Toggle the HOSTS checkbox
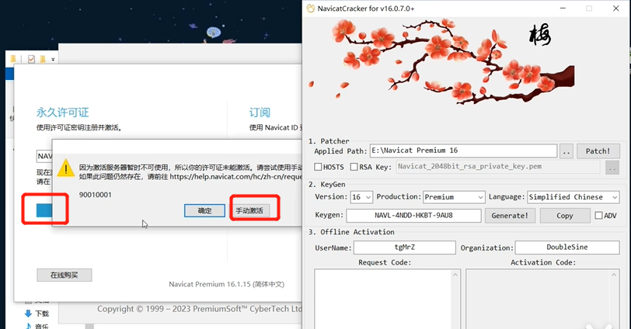This screenshot has height=329, width=631. 318,167
